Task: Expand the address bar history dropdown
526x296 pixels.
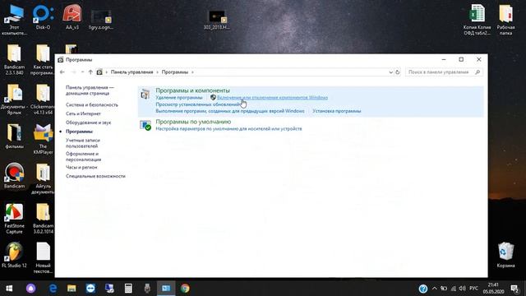Action: (x=391, y=72)
